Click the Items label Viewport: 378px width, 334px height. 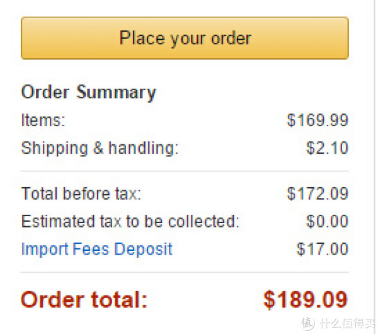point(43,120)
